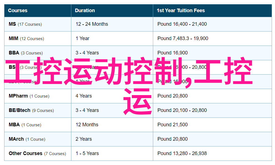
Task: Open the BE/Btech courses entry
Action: (x=31, y=110)
